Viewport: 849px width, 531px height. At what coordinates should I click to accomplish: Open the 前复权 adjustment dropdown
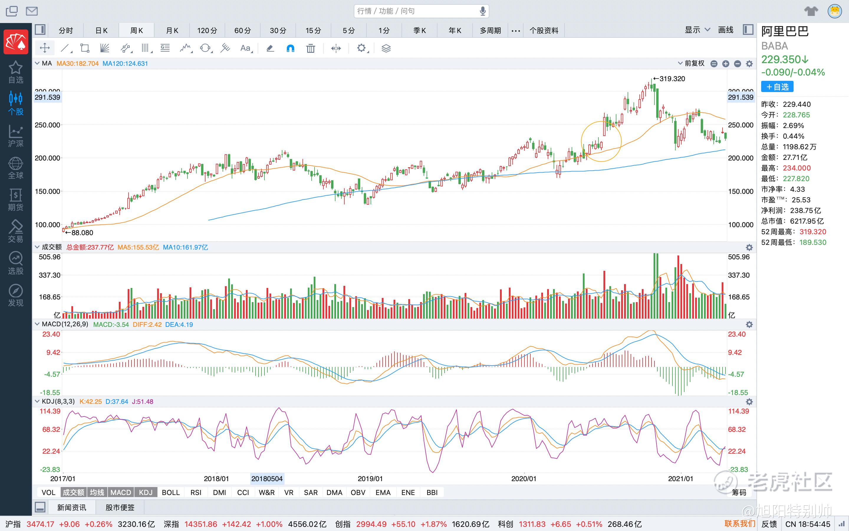691,63
